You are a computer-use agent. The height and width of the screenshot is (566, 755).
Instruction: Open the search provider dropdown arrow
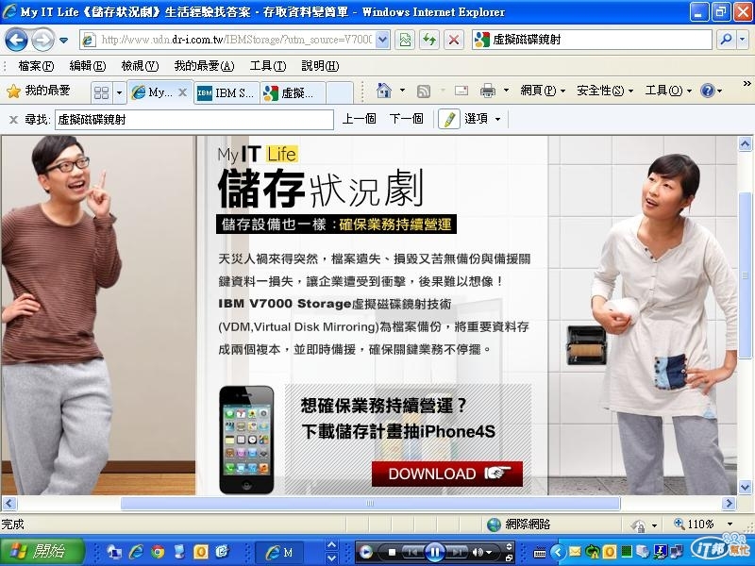pos(743,40)
